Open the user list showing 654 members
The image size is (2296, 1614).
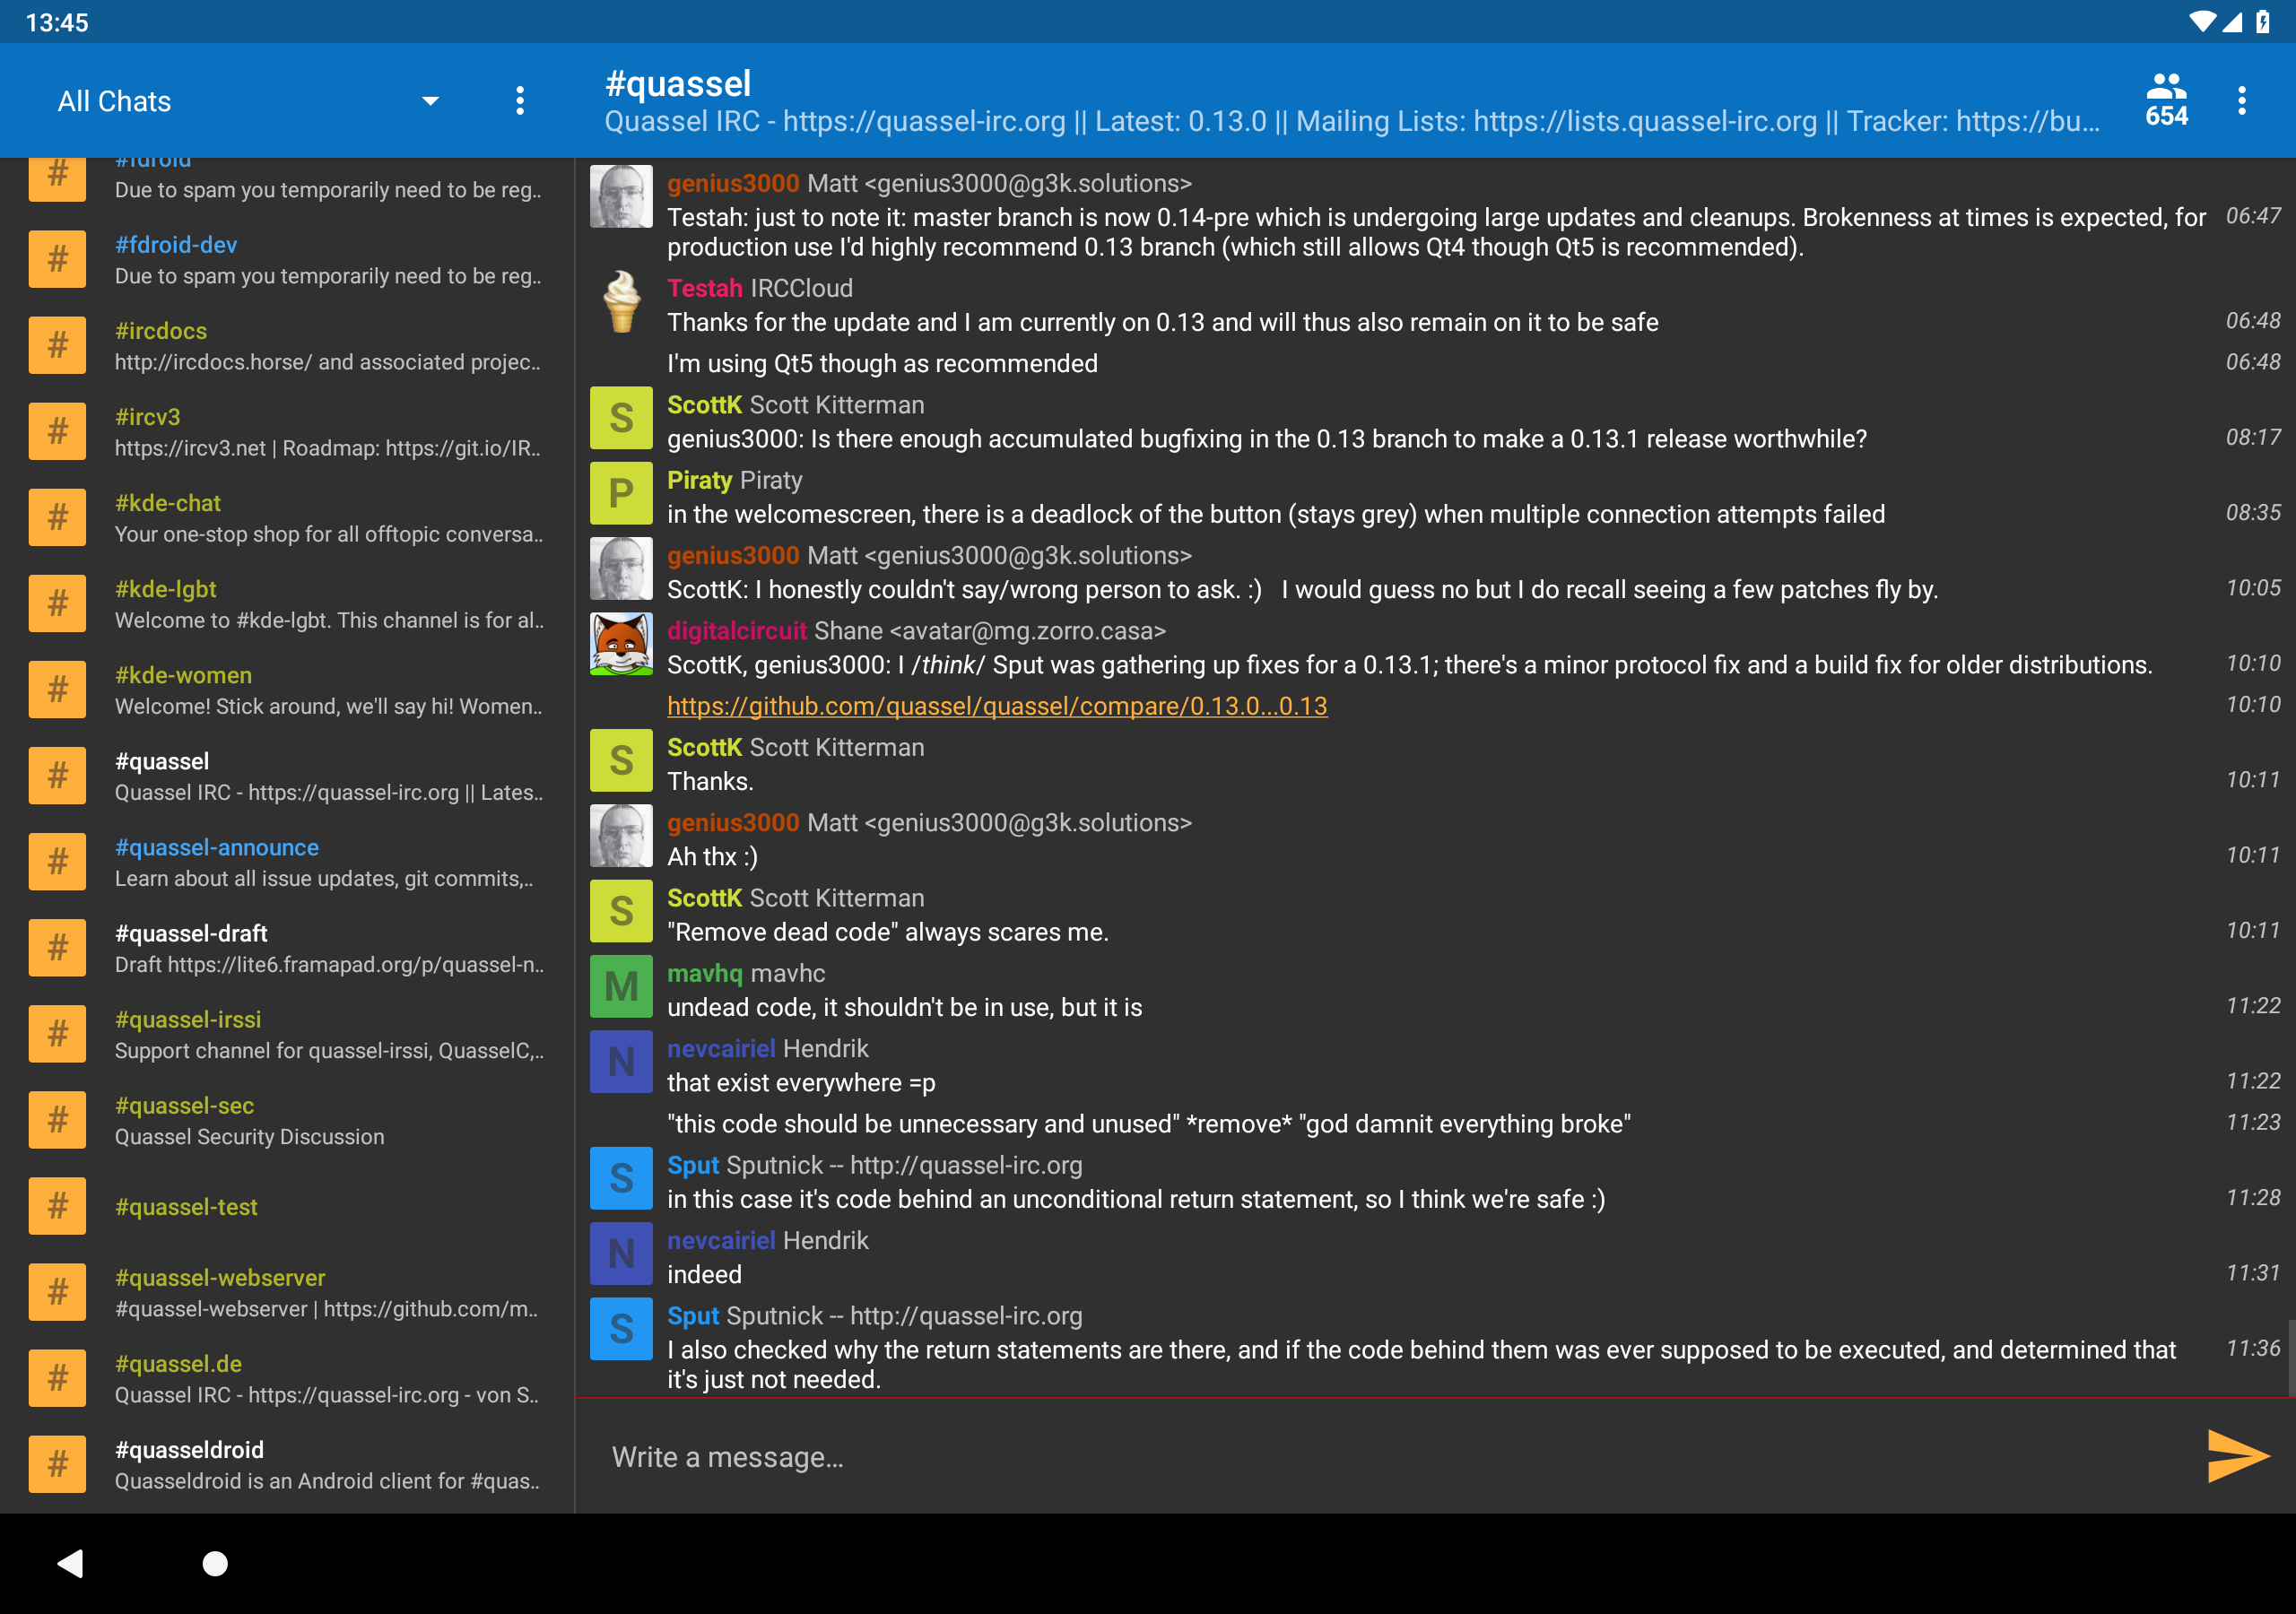point(2166,101)
